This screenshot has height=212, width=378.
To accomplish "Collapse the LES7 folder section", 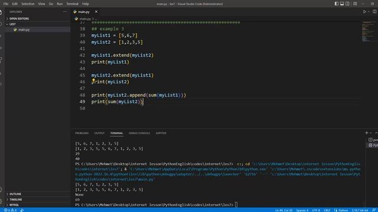I will point(38,24).
